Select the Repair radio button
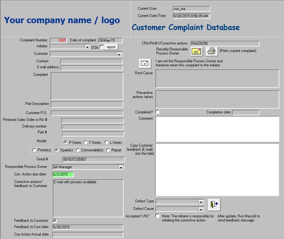Image resolution: width=284 pixels, height=239 pixels. [x=108, y=150]
